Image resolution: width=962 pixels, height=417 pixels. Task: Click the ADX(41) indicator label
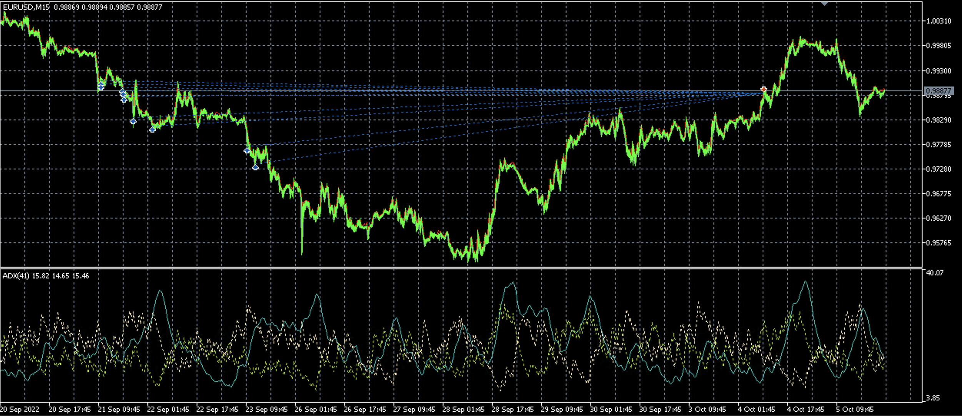point(16,276)
